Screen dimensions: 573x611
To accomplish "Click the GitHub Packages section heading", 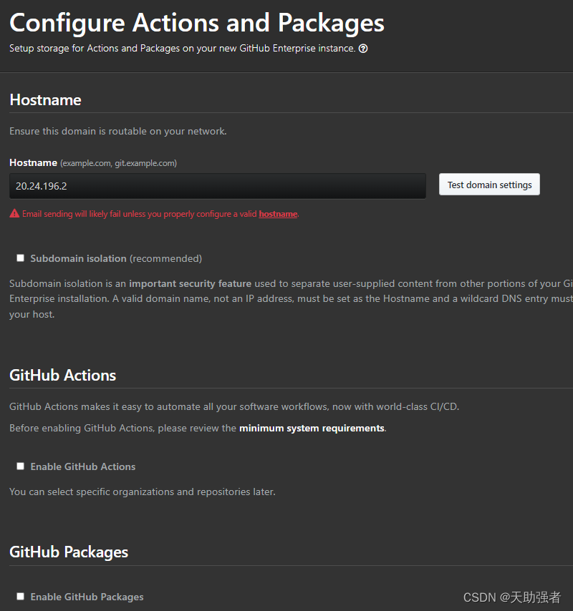I will [69, 552].
